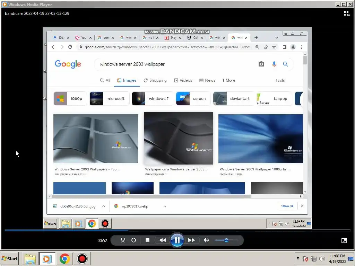Switch to Library view icon
This screenshot has width=355, height=266.
(347, 14)
